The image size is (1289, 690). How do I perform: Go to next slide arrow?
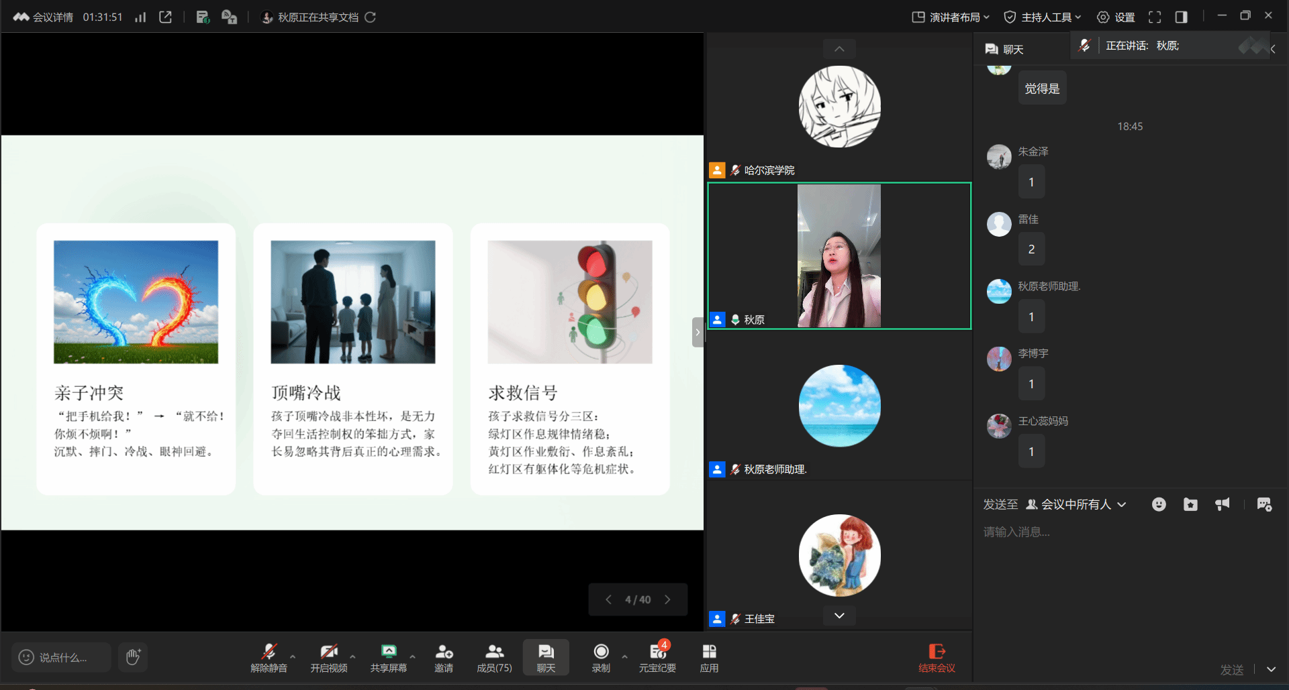(x=667, y=599)
